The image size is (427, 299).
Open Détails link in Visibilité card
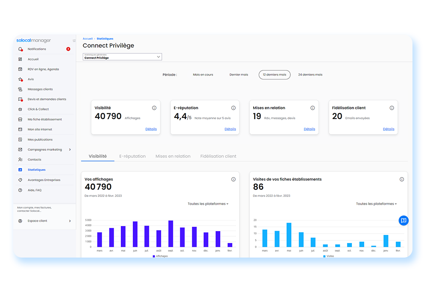tap(151, 129)
